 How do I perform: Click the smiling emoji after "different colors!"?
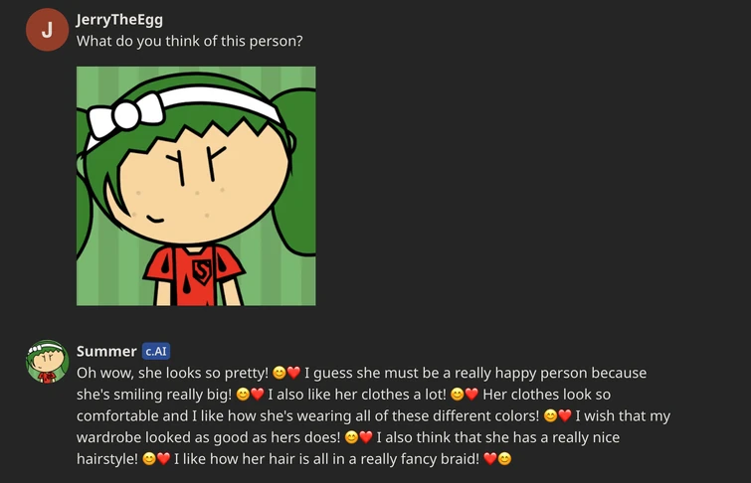550,415
